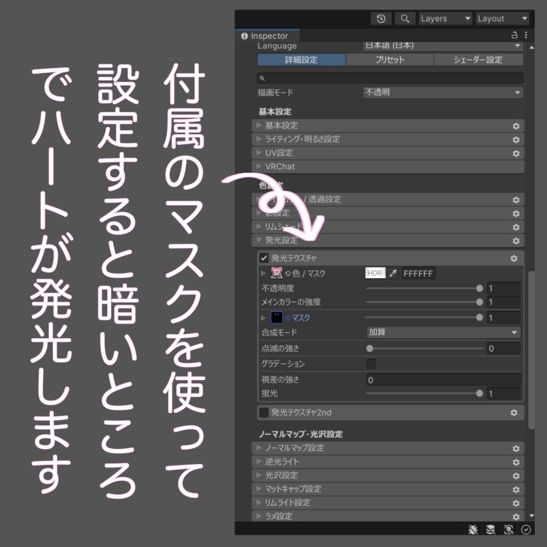547x547 pixels.
Task: Lock the Inspector with the padlock icon
Action: [x=514, y=35]
